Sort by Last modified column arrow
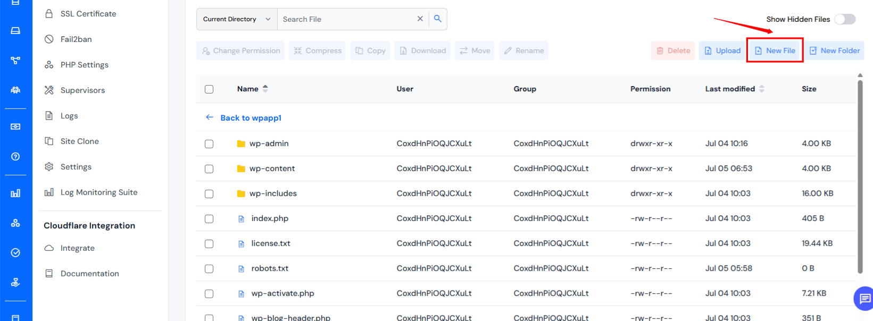Image resolution: width=873 pixels, height=321 pixels. coord(762,89)
